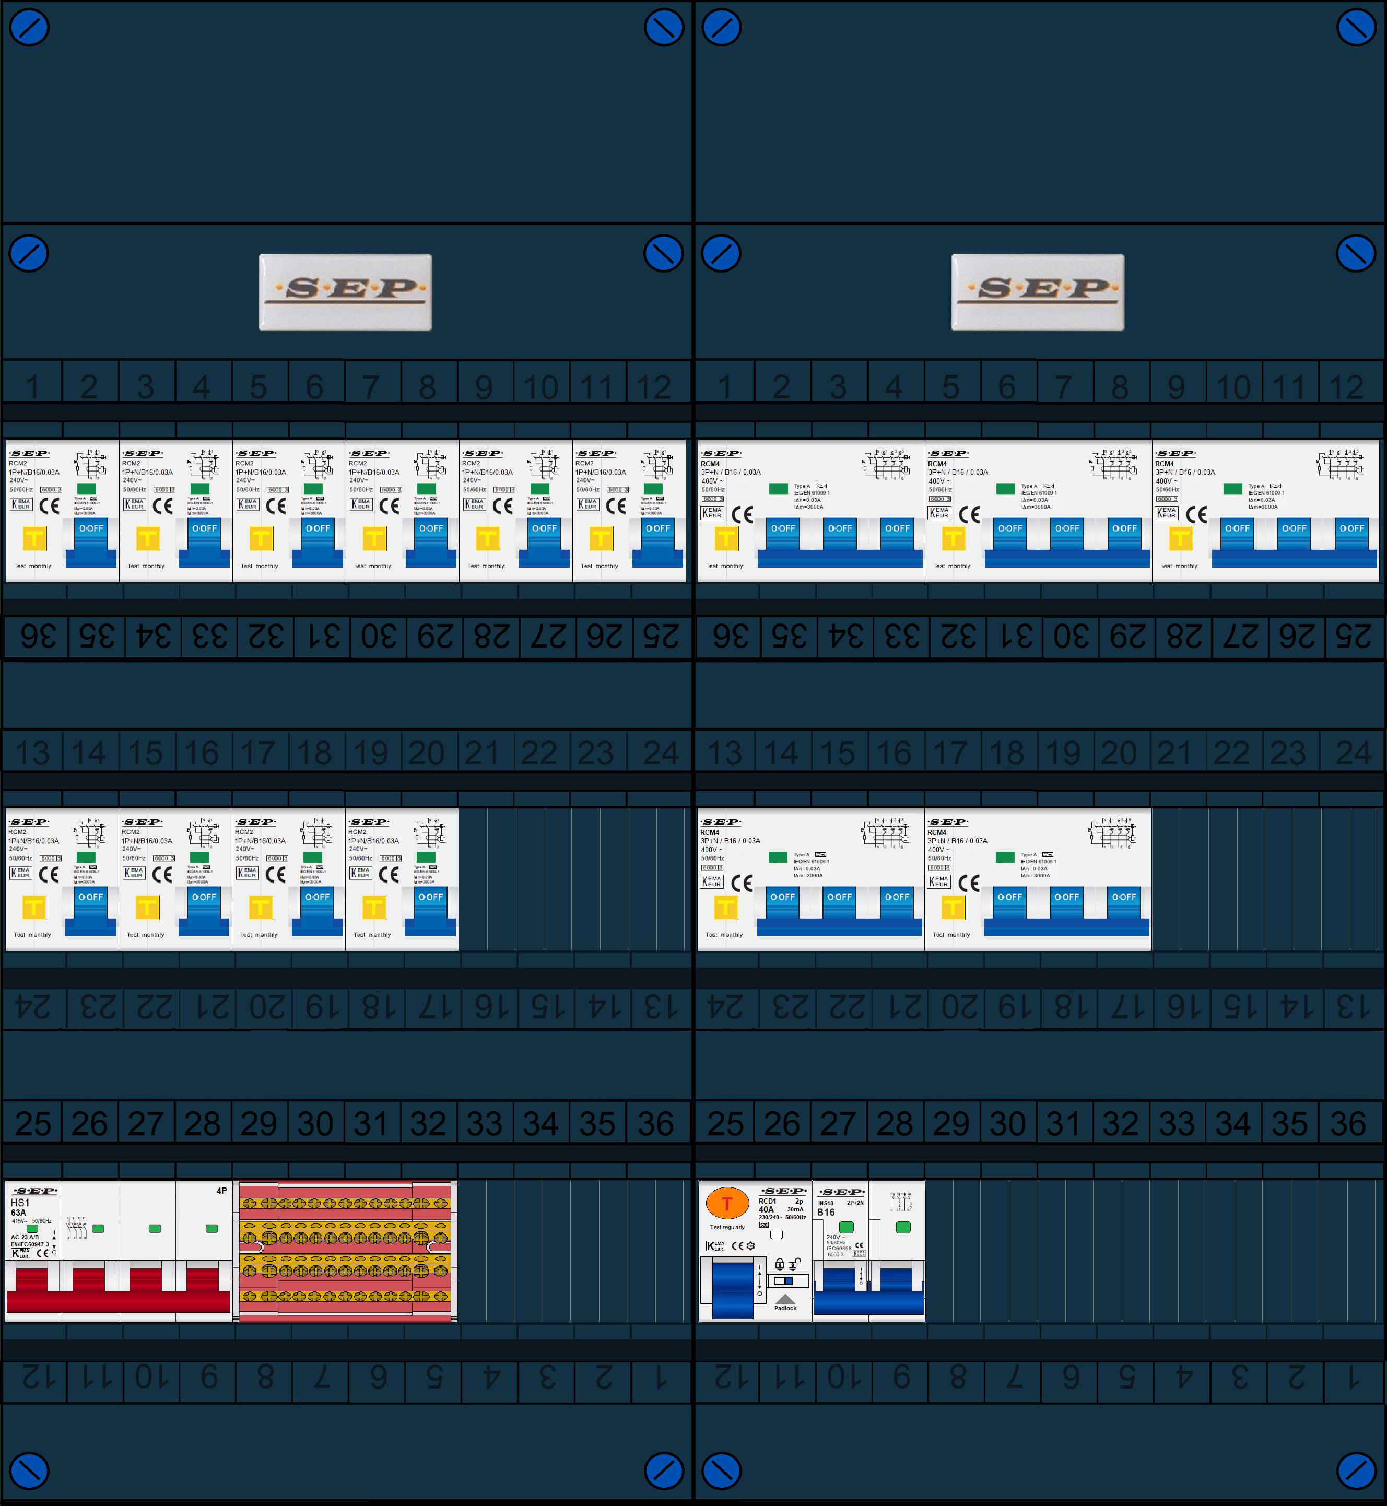Click yellow T button on left panel RCM2 at slots 13-14
Screen dimensions: 1387x1506
click(34, 907)
